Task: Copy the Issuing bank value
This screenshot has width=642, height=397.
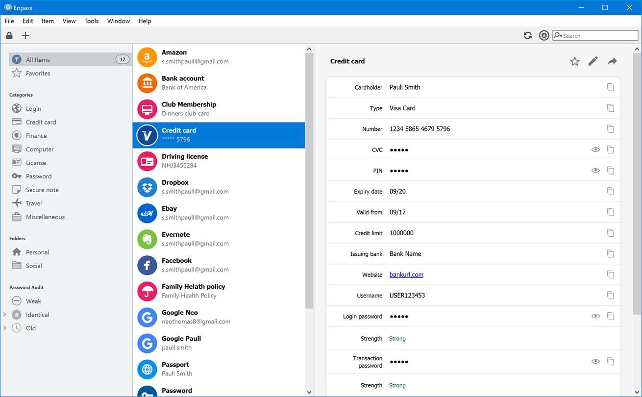Action: click(x=611, y=254)
